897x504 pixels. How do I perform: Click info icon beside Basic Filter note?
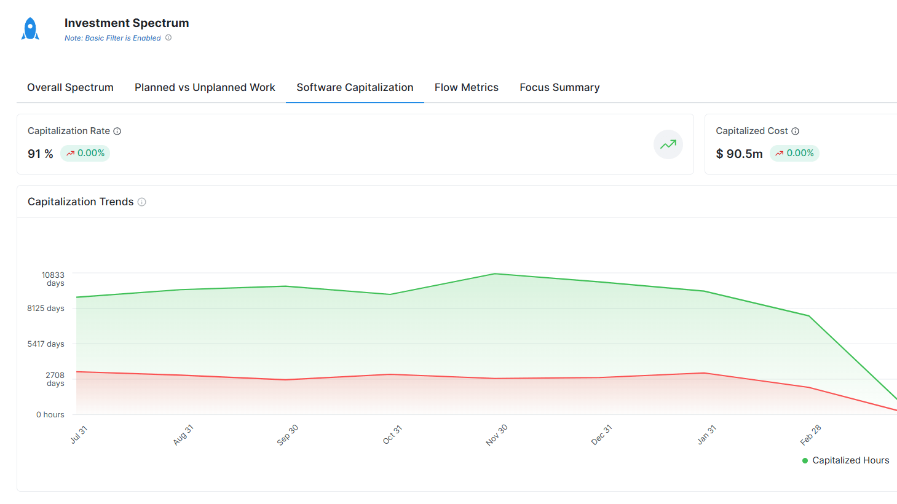168,37
